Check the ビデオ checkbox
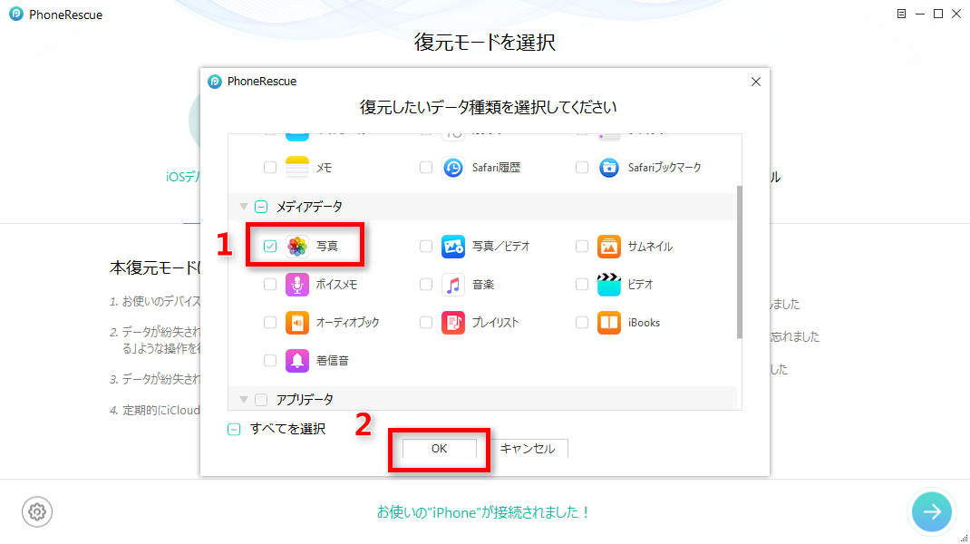Viewport: 970px width, 544px height. tap(581, 285)
